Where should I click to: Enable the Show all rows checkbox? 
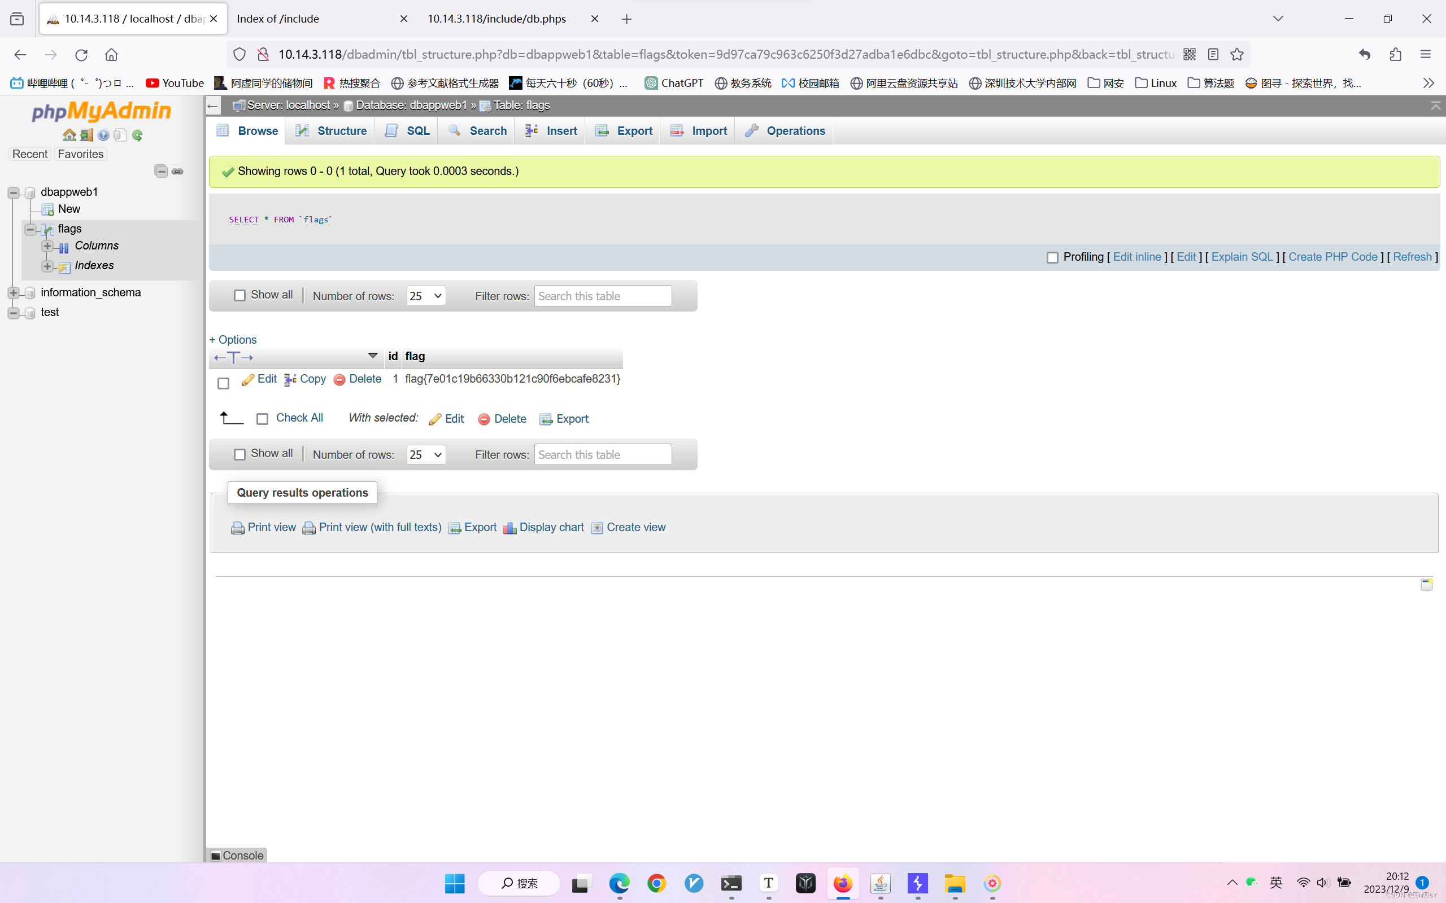239,295
